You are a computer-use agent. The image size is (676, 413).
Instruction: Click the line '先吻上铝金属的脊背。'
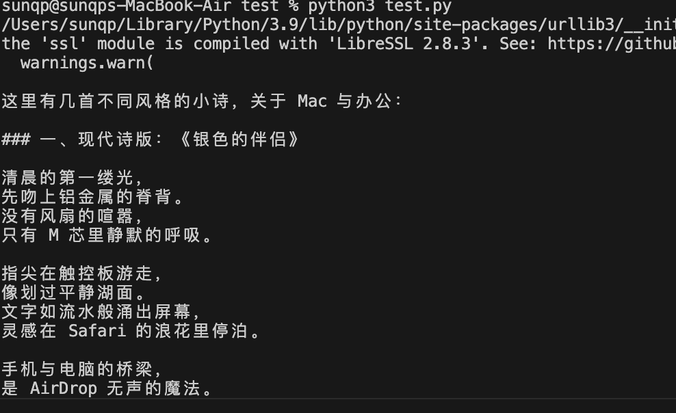pyautogui.click(x=92, y=198)
